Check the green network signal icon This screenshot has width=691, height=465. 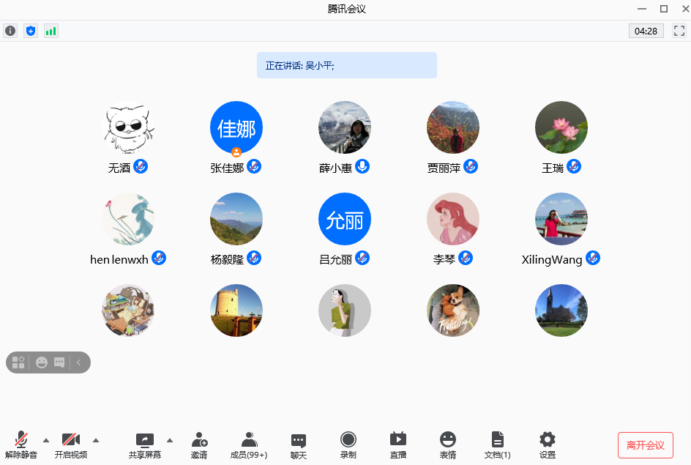coord(51,31)
